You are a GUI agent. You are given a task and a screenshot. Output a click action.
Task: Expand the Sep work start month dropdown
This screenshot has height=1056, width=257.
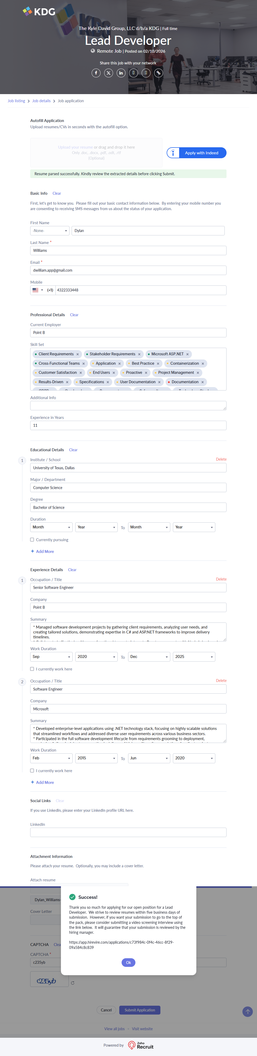(x=51, y=657)
